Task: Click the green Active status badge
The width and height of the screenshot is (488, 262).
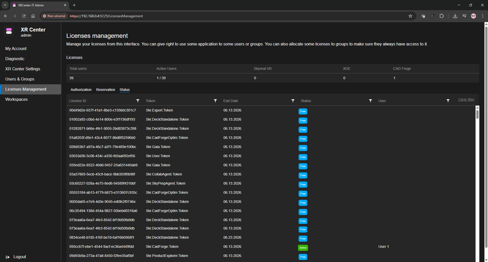Action: tap(303, 248)
